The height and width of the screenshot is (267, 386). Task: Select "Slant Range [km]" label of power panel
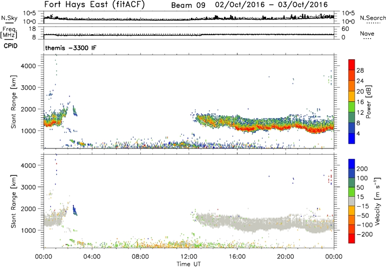pos(14,102)
